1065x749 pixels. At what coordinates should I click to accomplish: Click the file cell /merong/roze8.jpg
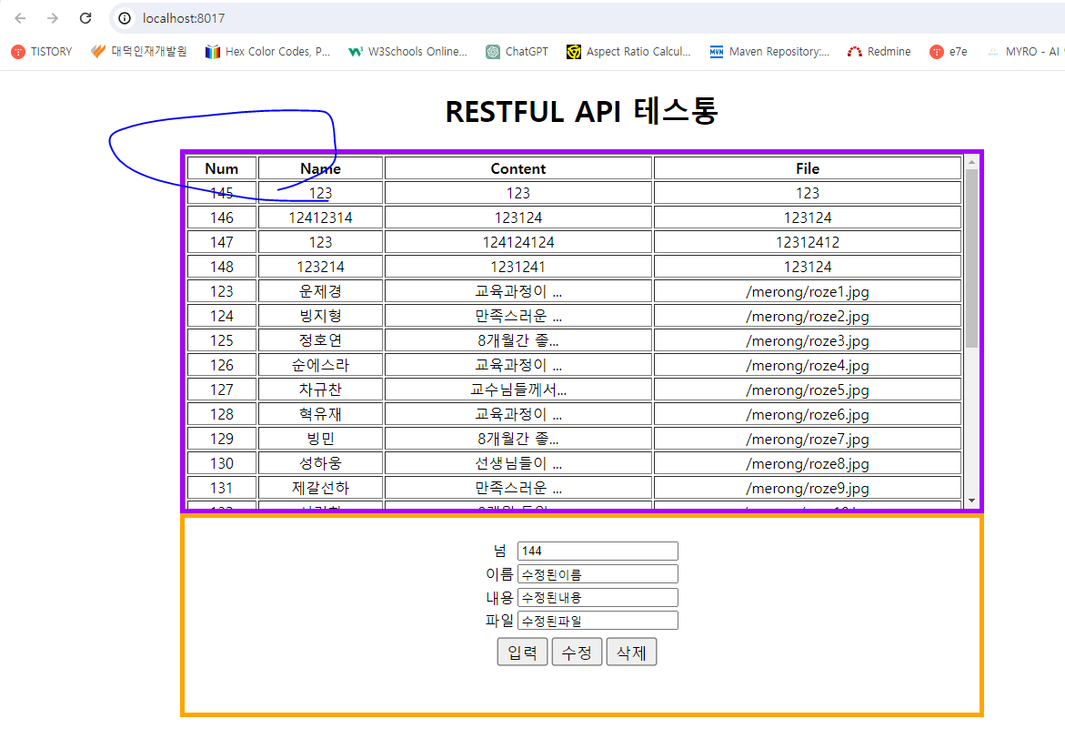tap(808, 463)
